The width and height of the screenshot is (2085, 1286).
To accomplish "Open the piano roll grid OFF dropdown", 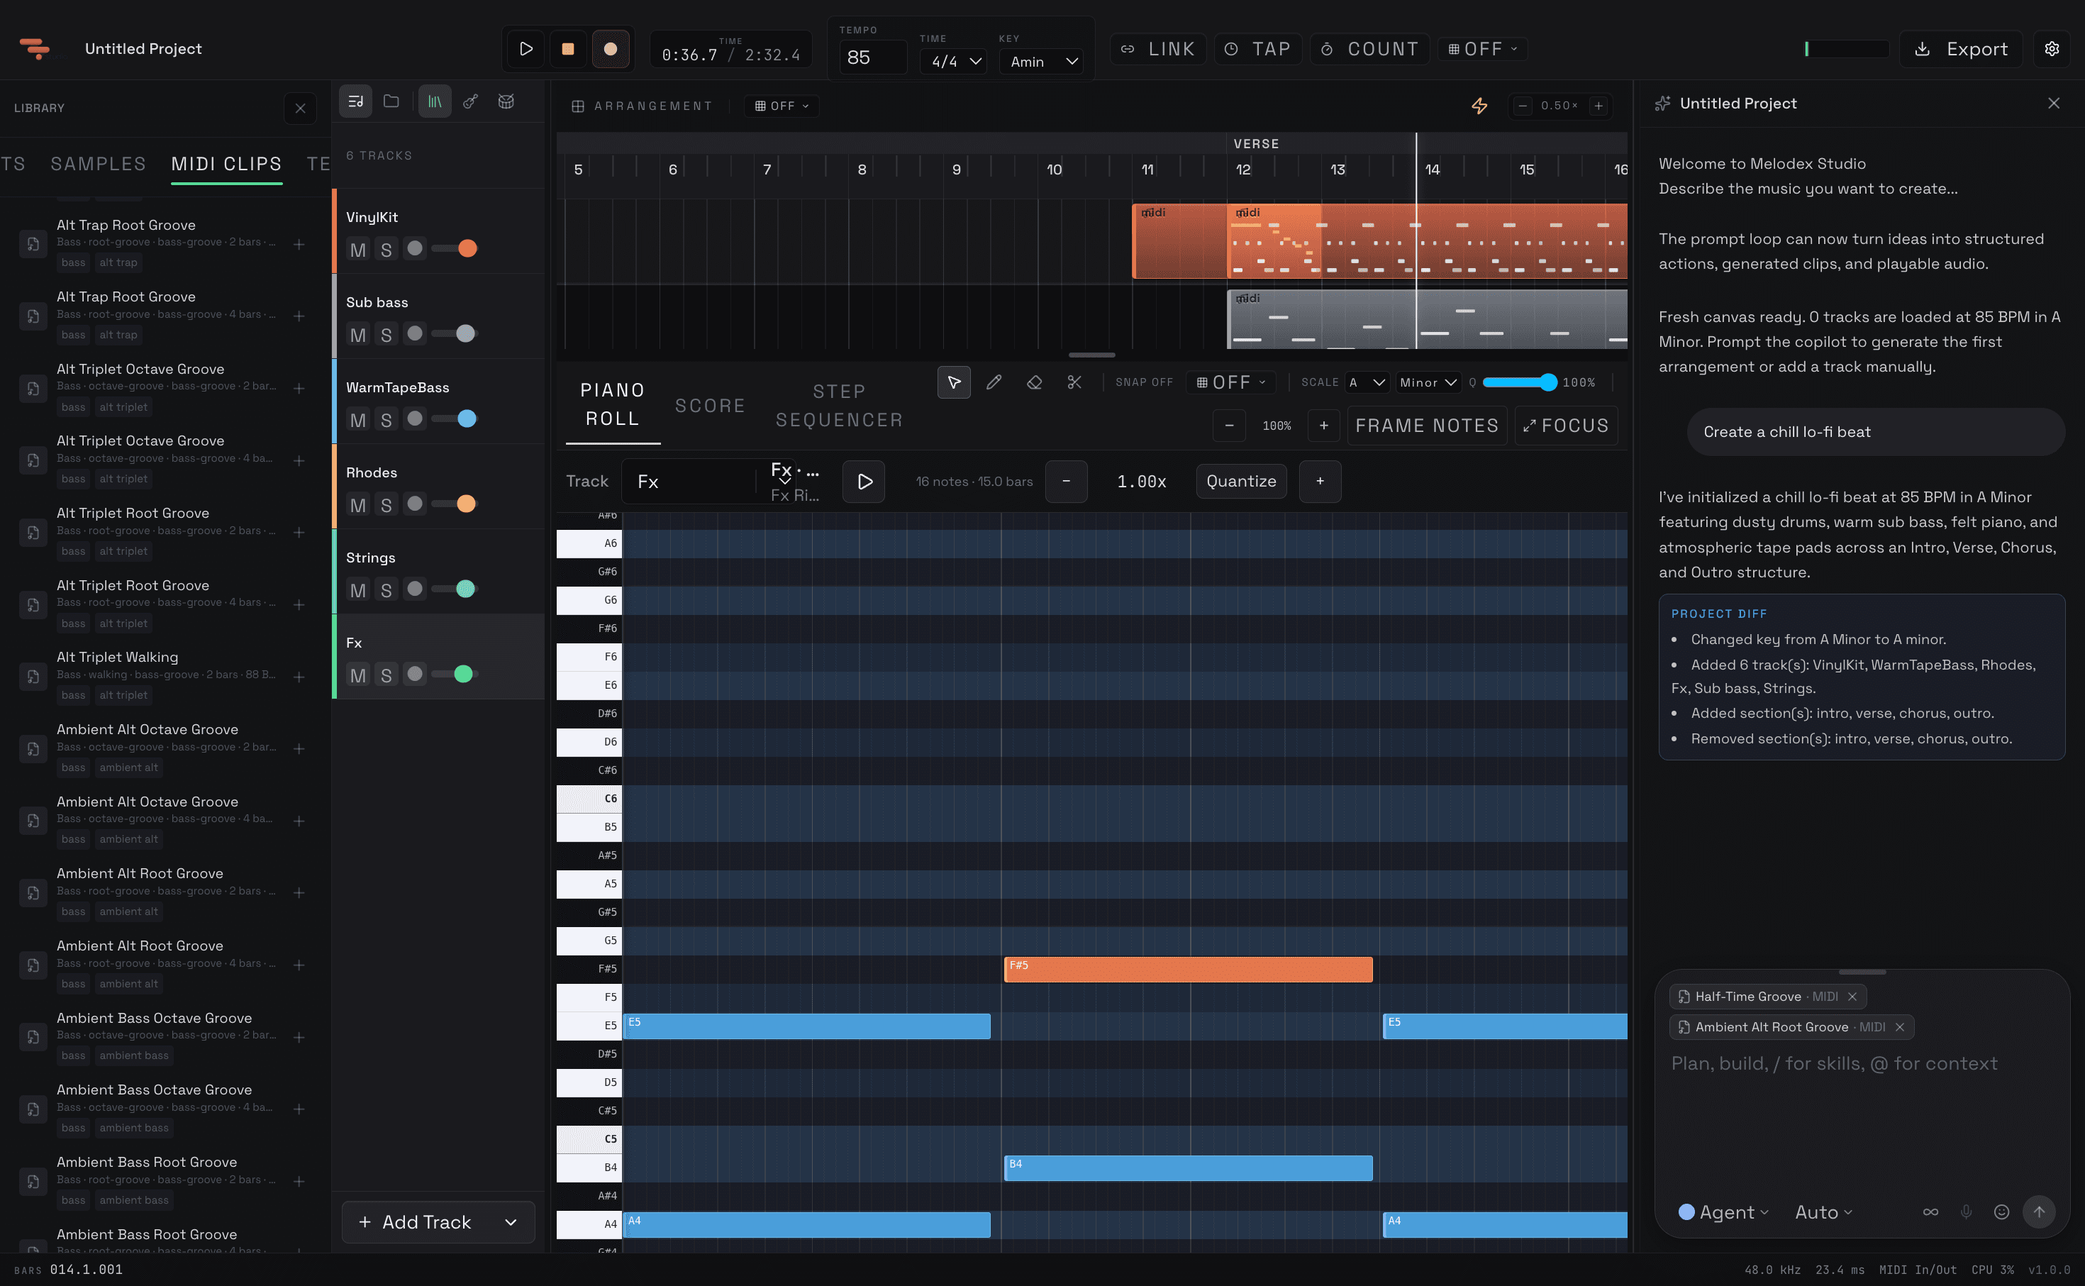I will point(1231,383).
